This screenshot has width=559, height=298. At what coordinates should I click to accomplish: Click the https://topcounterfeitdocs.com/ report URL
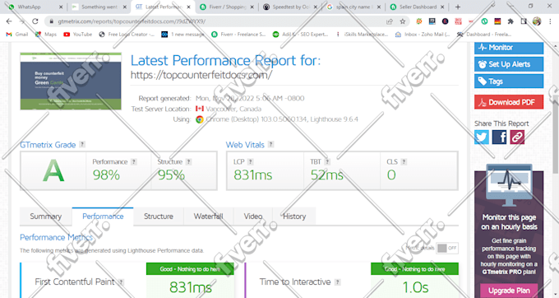(201, 75)
